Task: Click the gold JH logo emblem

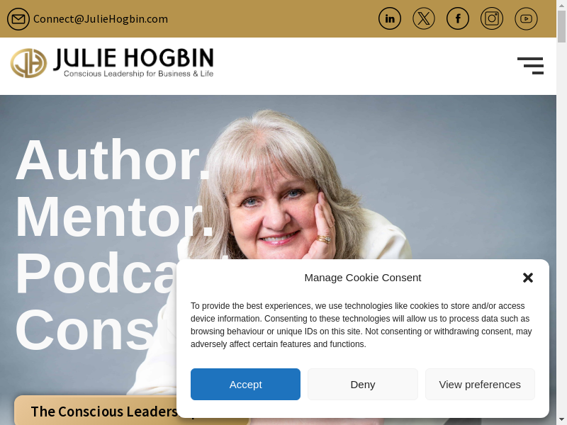Action: point(28,63)
